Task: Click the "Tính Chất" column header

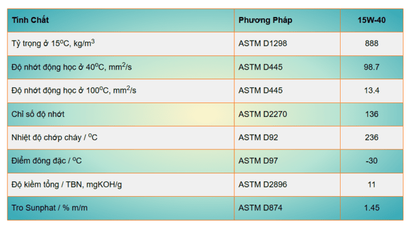Action: coord(31,20)
